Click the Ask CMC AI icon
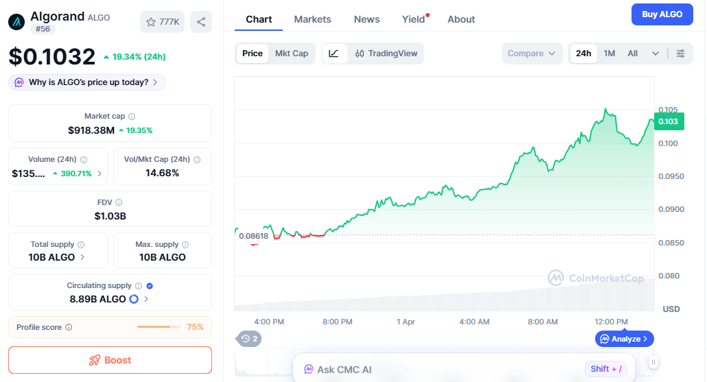 pyautogui.click(x=308, y=370)
